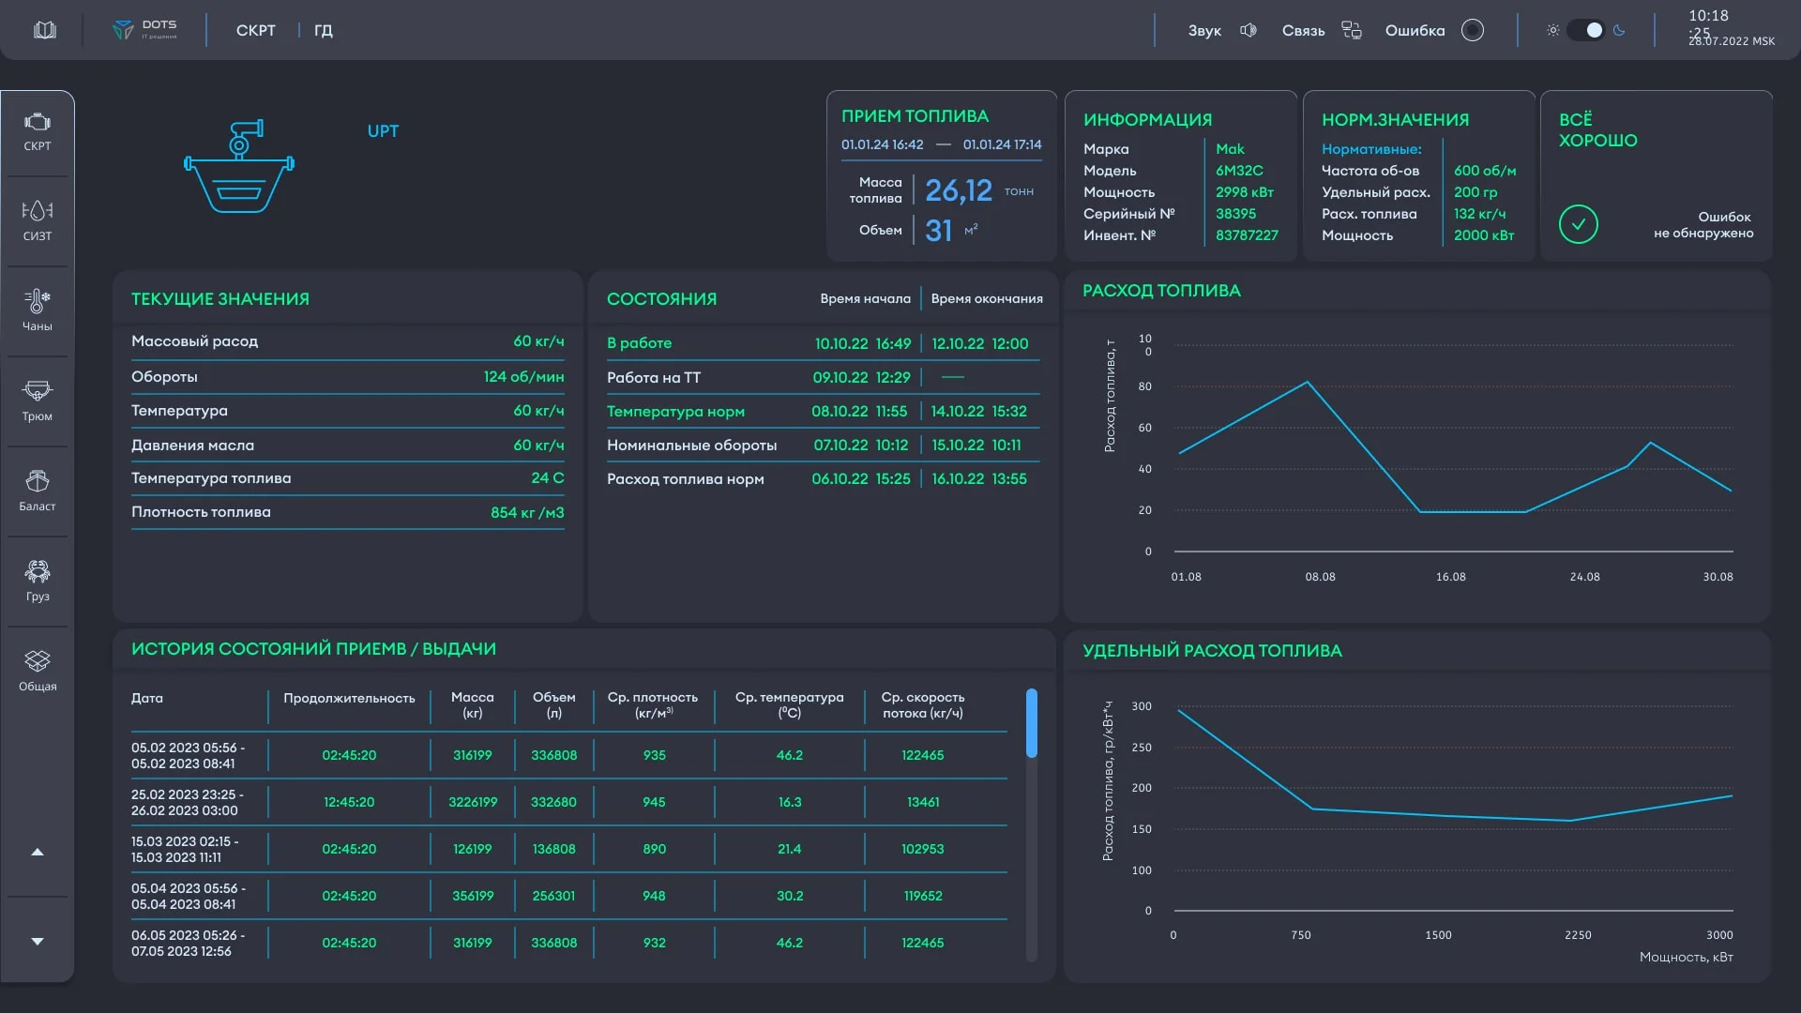Toggle the Звук sound speaker icon
1801x1013 pixels.
(1249, 30)
